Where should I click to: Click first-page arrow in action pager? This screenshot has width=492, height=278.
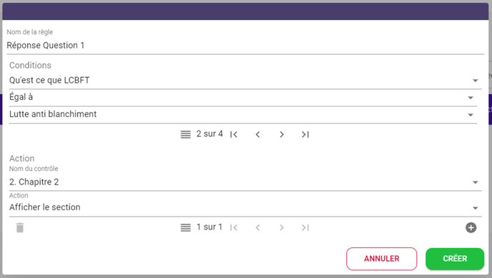(x=234, y=227)
